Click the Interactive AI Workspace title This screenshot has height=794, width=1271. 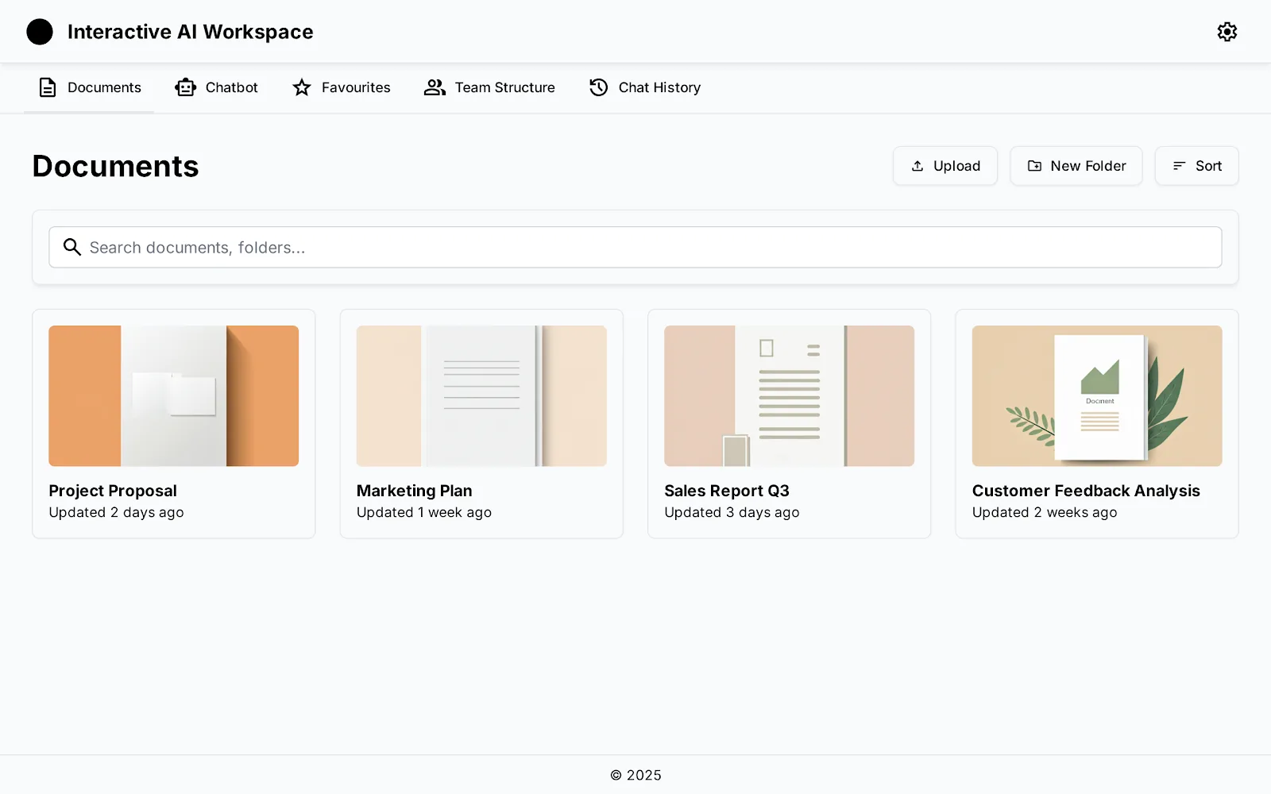(191, 32)
